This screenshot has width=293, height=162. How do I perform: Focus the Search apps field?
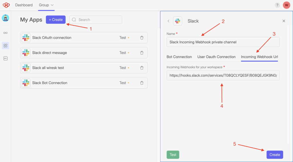pyautogui.click(x=96, y=20)
